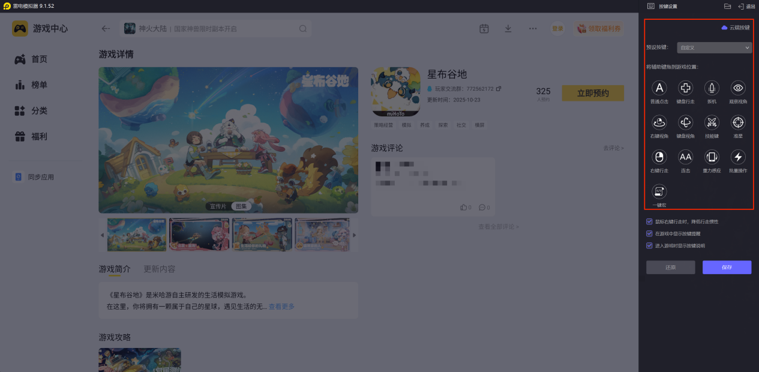Click the 横屏 genre tag
The height and width of the screenshot is (372, 759).
(479, 125)
